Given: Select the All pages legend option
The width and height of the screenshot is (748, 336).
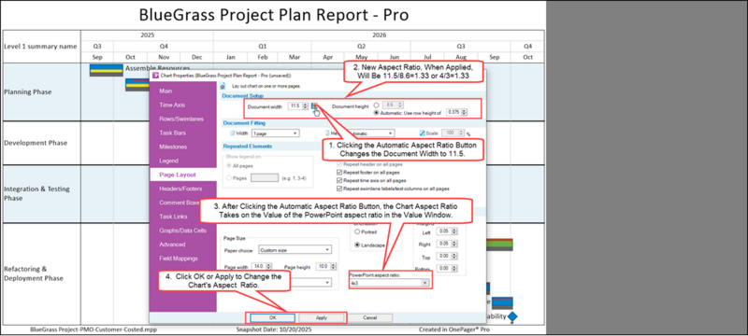Looking at the screenshot, I should pos(229,165).
